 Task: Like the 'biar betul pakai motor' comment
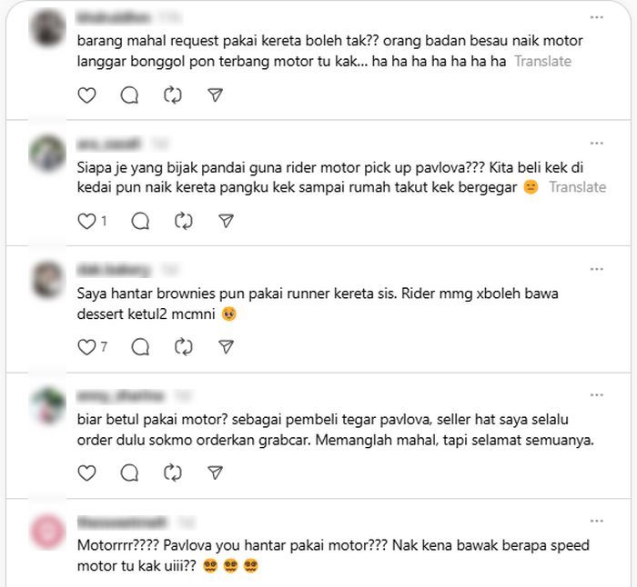[x=86, y=473]
